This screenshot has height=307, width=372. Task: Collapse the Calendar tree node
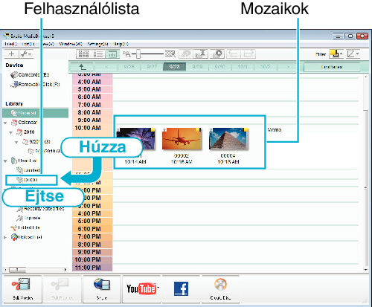(x=6, y=123)
